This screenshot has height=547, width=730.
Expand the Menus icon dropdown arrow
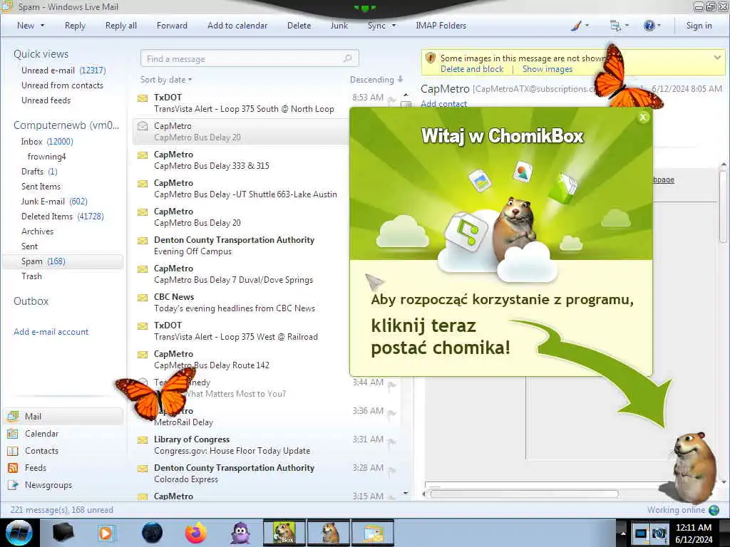tap(627, 26)
